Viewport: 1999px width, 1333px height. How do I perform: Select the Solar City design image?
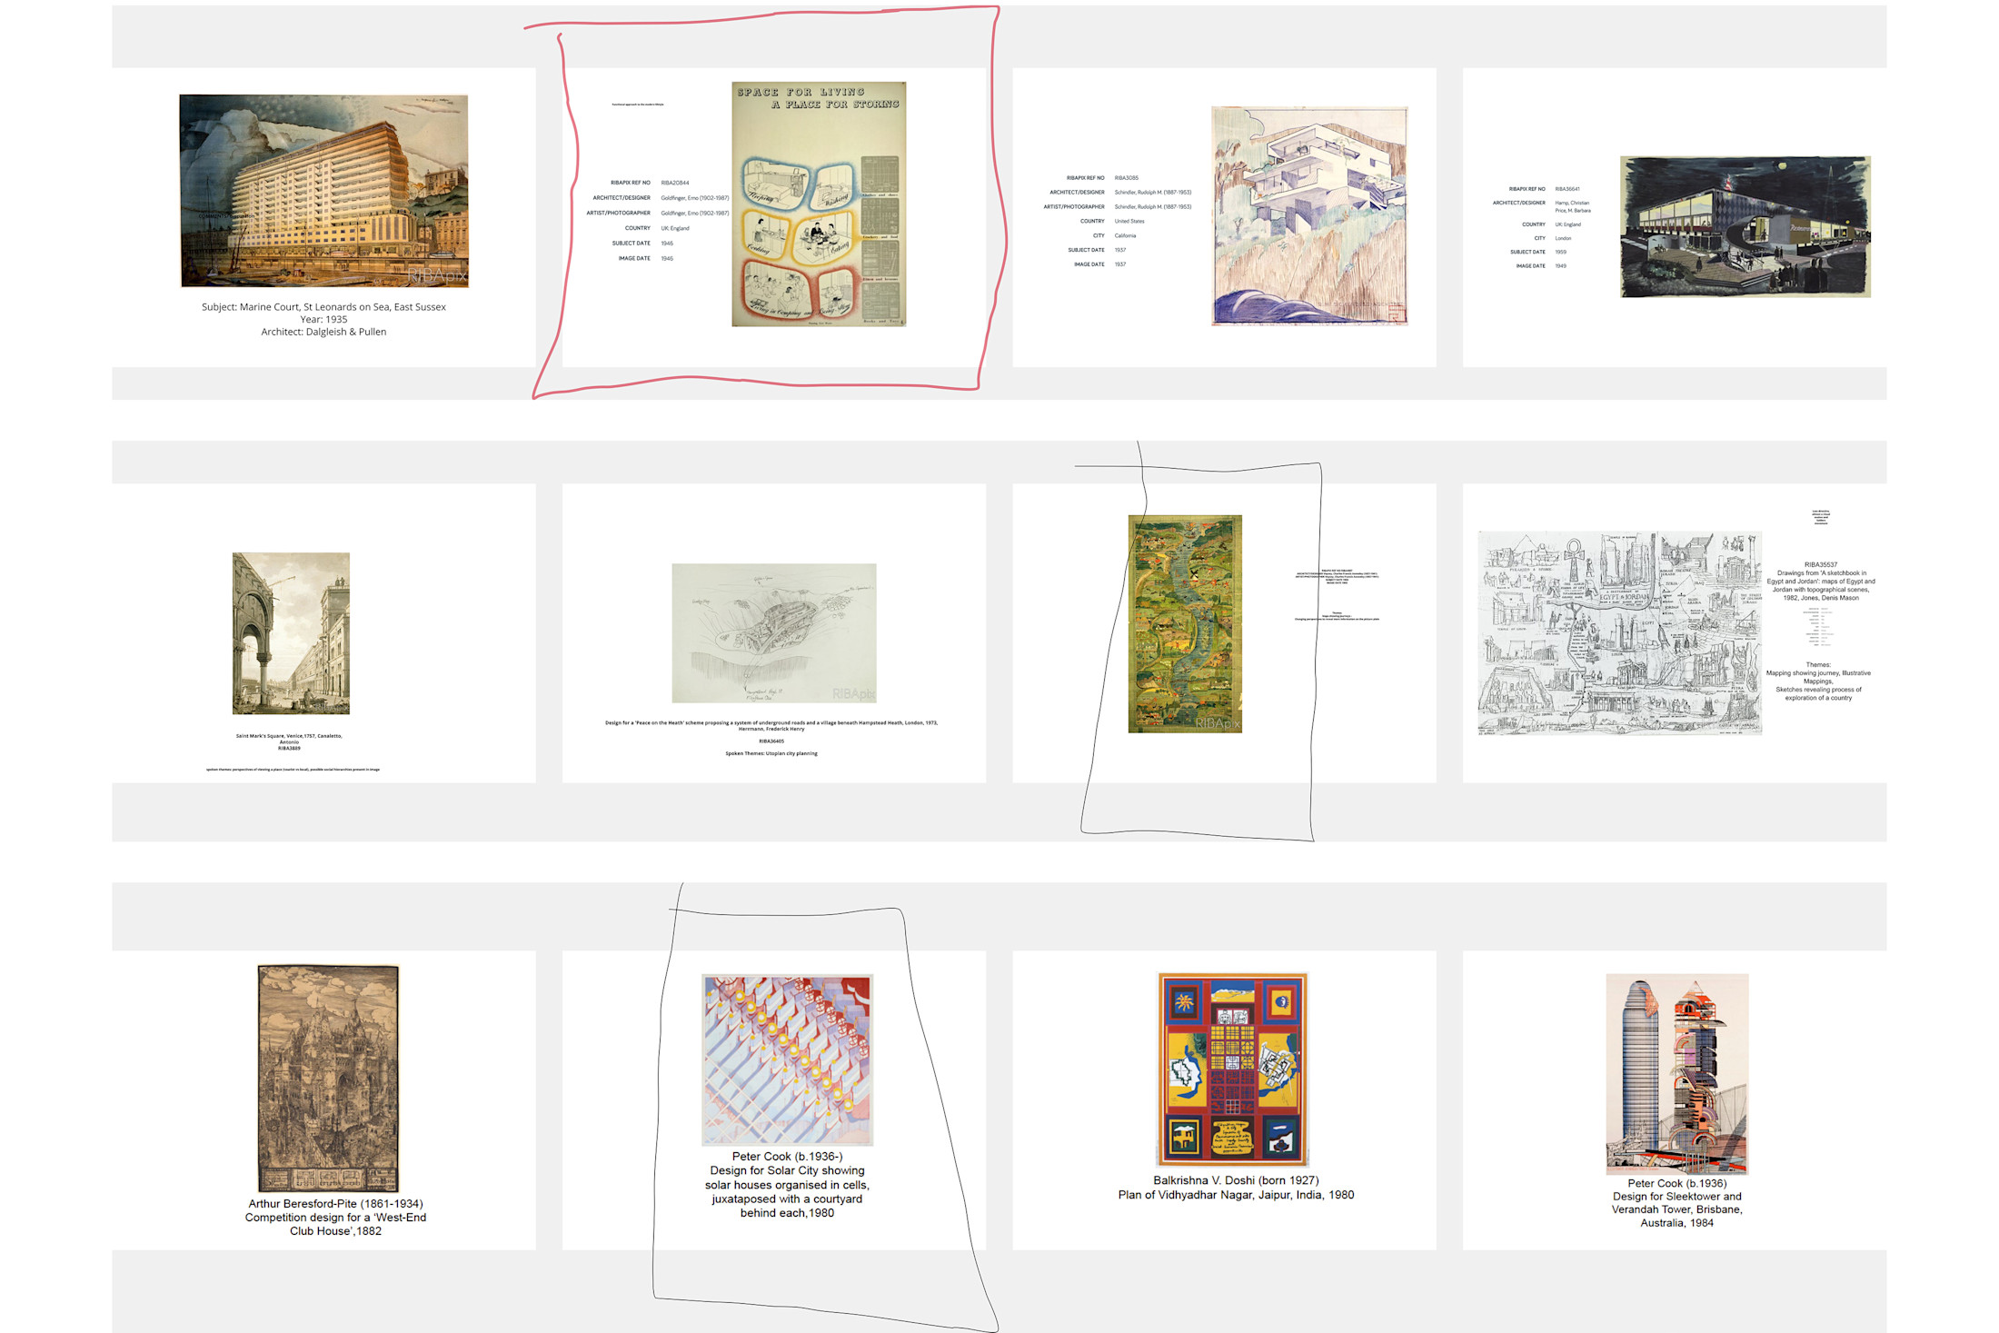(x=787, y=1059)
